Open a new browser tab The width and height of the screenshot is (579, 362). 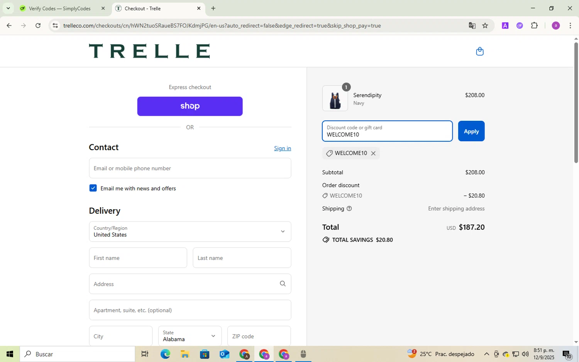pyautogui.click(x=213, y=8)
